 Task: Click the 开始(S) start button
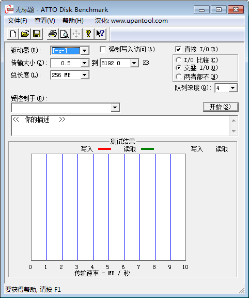coord(221,107)
